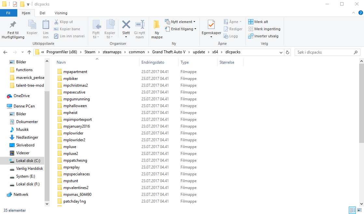Select the mpheist folder
Screen dimensions: 364x214
click(70, 113)
